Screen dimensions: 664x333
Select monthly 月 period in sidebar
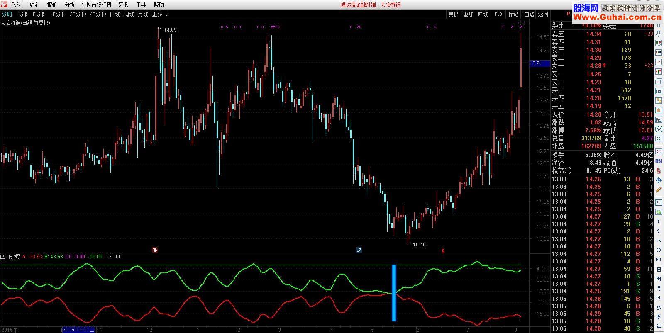[x=659, y=288]
